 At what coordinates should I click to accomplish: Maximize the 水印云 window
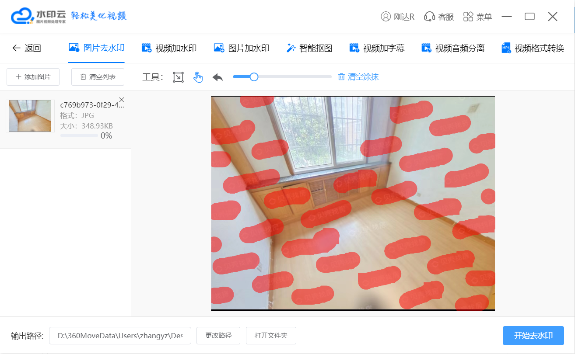(x=530, y=17)
